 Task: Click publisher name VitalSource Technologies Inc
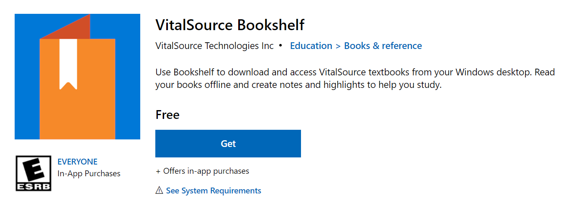[214, 46]
